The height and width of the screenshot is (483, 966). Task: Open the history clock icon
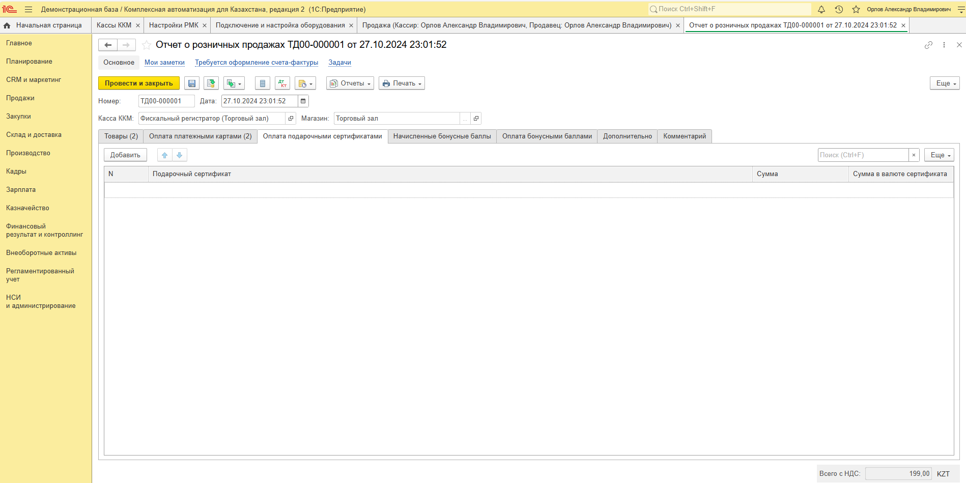[x=839, y=9]
